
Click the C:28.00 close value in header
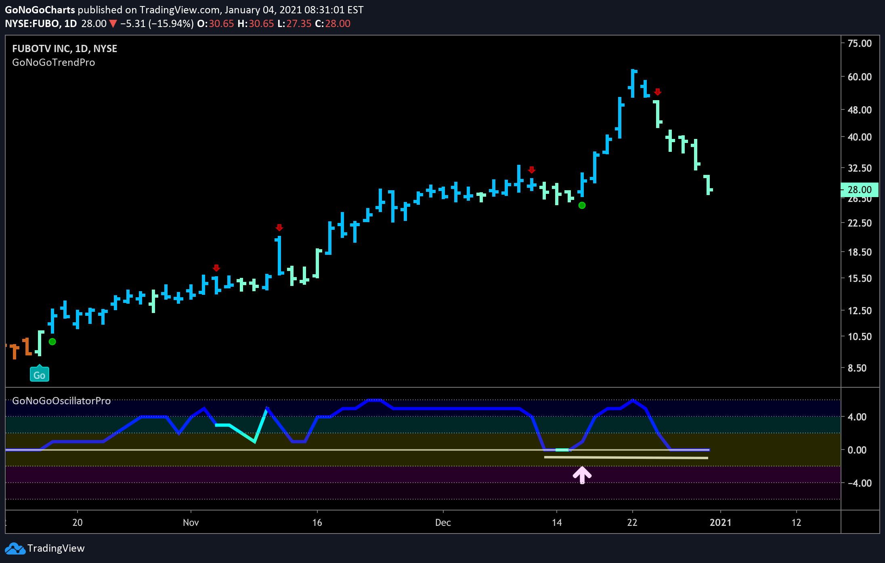coord(333,24)
